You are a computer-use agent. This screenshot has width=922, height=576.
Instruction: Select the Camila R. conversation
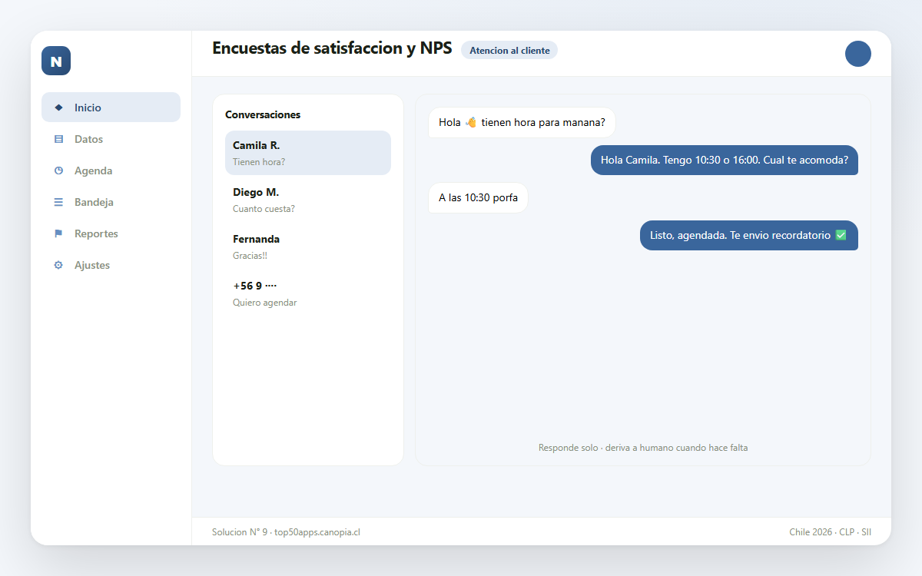pyautogui.click(x=308, y=153)
